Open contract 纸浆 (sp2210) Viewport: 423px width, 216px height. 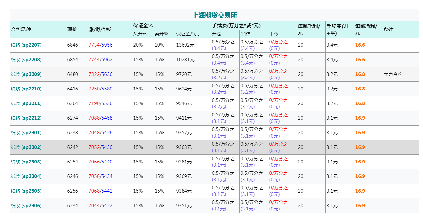point(26,89)
